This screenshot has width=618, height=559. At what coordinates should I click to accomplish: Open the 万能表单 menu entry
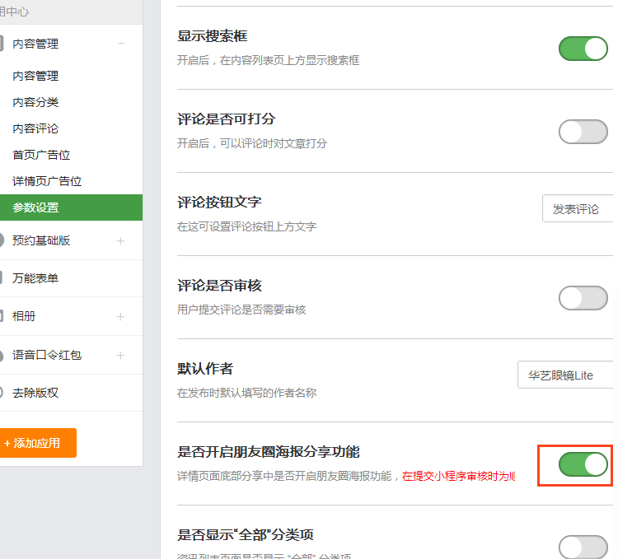(x=35, y=278)
